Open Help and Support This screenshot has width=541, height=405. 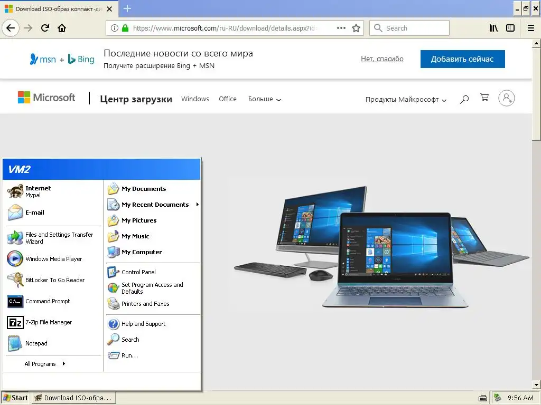coord(153,324)
